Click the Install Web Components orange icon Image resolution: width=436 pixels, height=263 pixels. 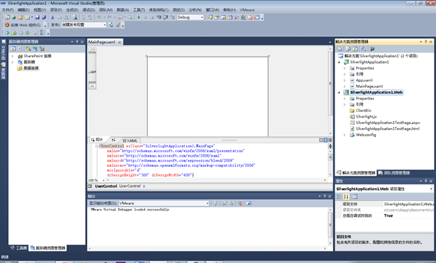[x=7, y=25]
